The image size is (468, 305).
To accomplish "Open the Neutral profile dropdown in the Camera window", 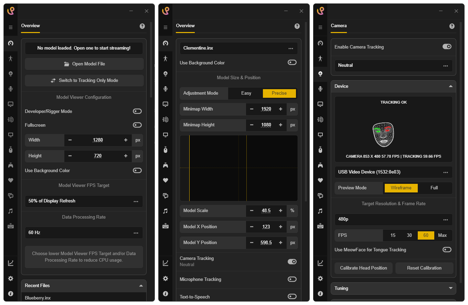I will pyautogui.click(x=394, y=65).
